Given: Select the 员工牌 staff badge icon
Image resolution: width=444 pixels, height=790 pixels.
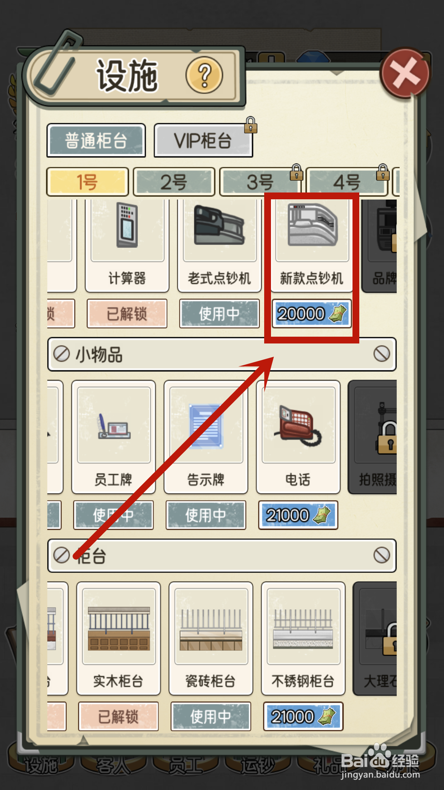Looking at the screenshot, I should [114, 425].
